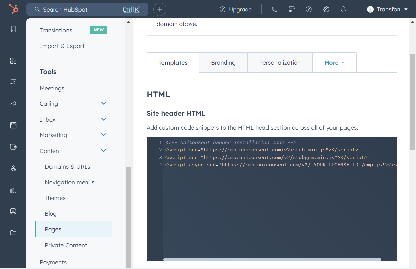This screenshot has height=269, width=416.
Task: Click the sidebar vertical scrollbar
Action: (128, 217)
